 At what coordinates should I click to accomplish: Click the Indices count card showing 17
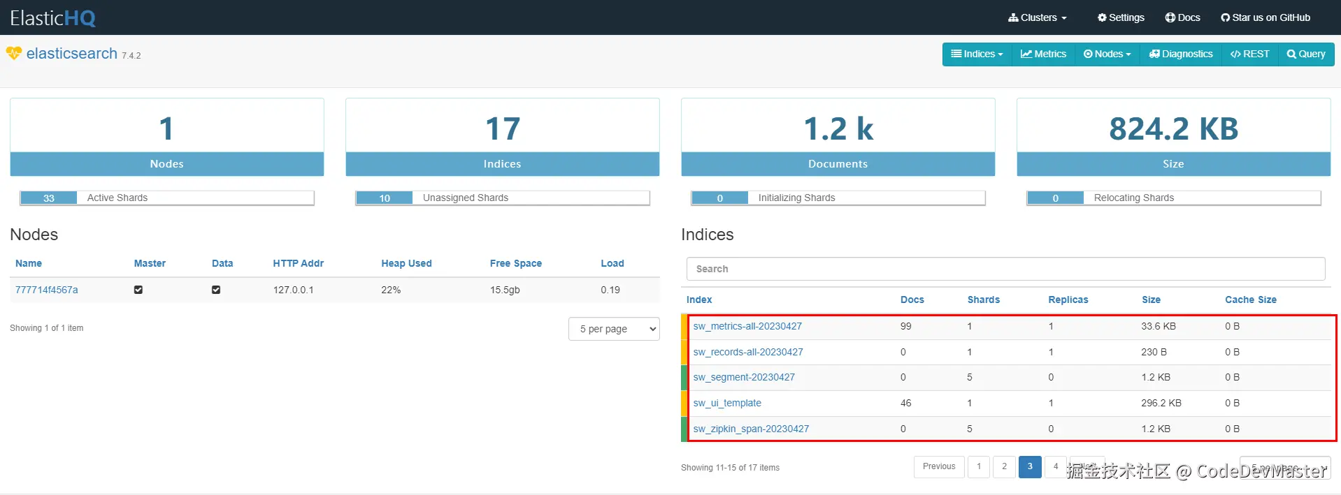pos(503,138)
